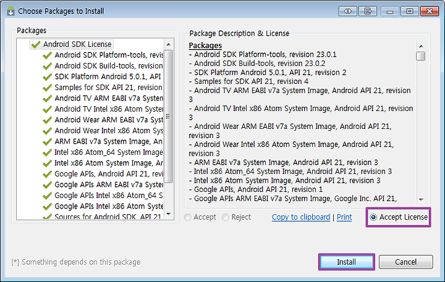Image resolution: width=445 pixels, height=282 pixels.
Task: Click the description pane scrollbar thumb
Action: [x=421, y=56]
